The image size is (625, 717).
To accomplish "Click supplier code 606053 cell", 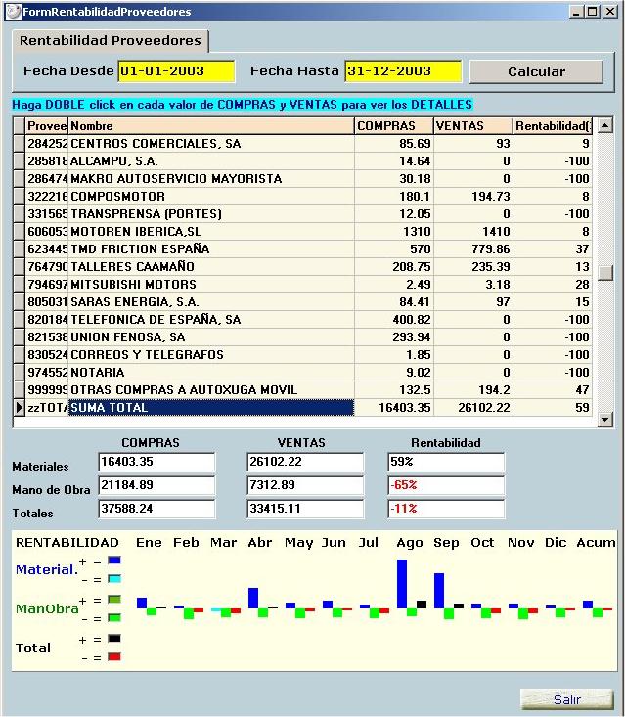I will coord(47,232).
